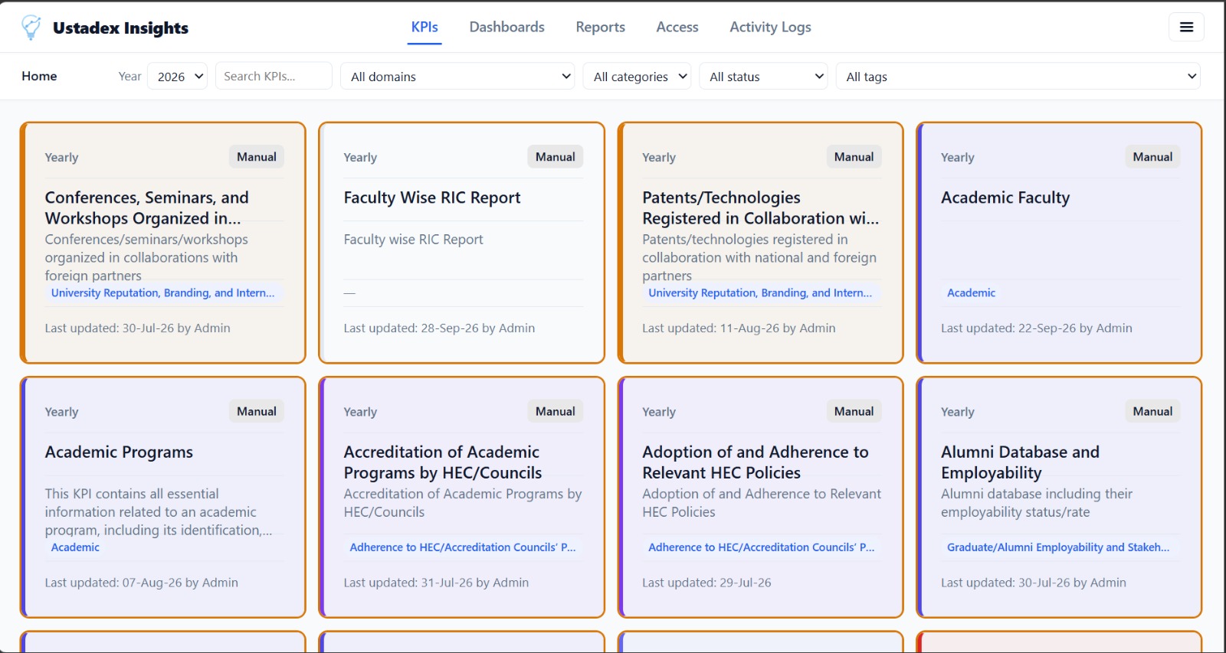Switch to the Dashboards tab
1226x653 pixels.
[506, 27]
